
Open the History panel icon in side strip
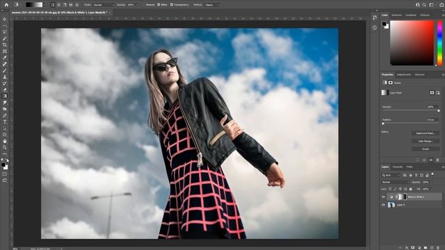[375, 17]
